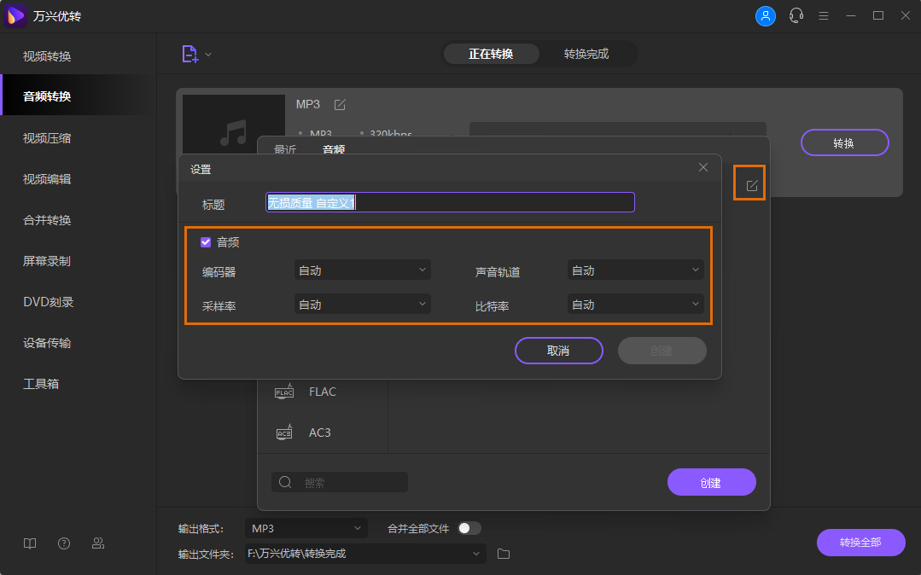Toggle the 合并全部文件 switch
Viewport: 921px width, 575px height.
coord(469,528)
